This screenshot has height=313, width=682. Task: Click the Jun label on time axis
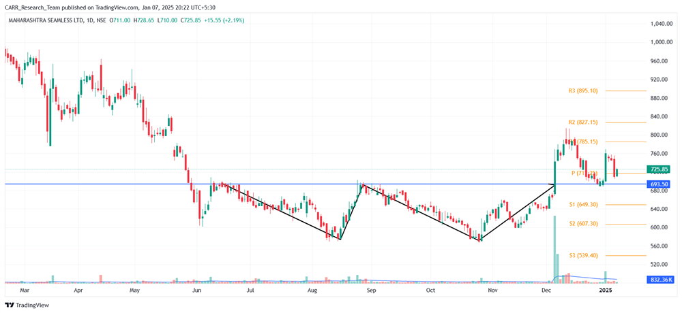[x=196, y=290]
